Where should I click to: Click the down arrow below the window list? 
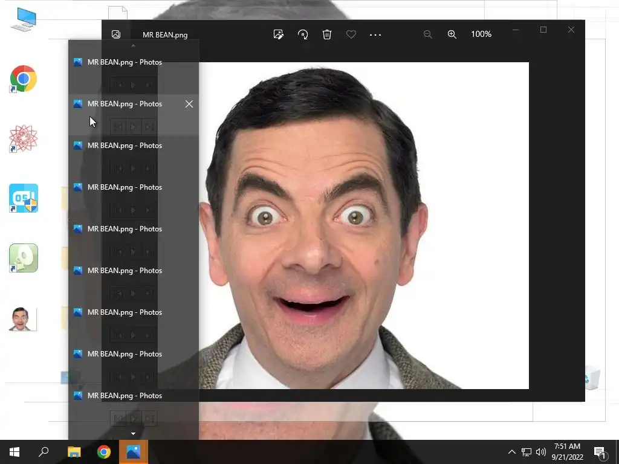pyautogui.click(x=134, y=434)
